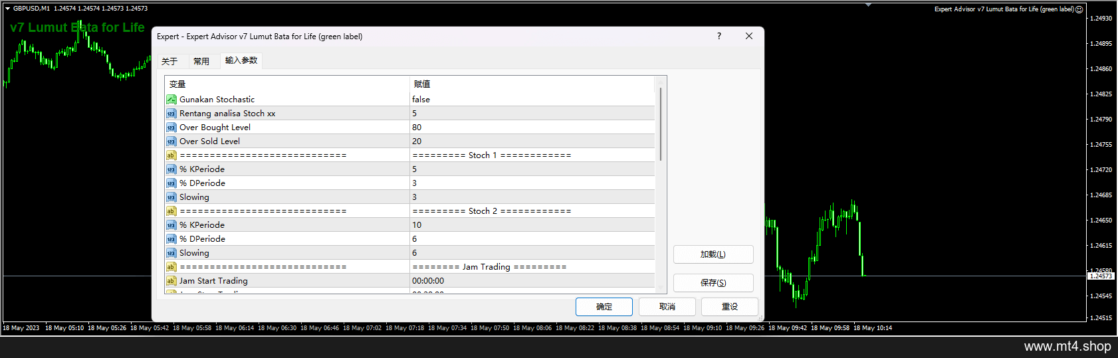Viewport: 1118px width, 358px height.
Task: Click the 18 May 10:14 time label
Action: pos(873,327)
